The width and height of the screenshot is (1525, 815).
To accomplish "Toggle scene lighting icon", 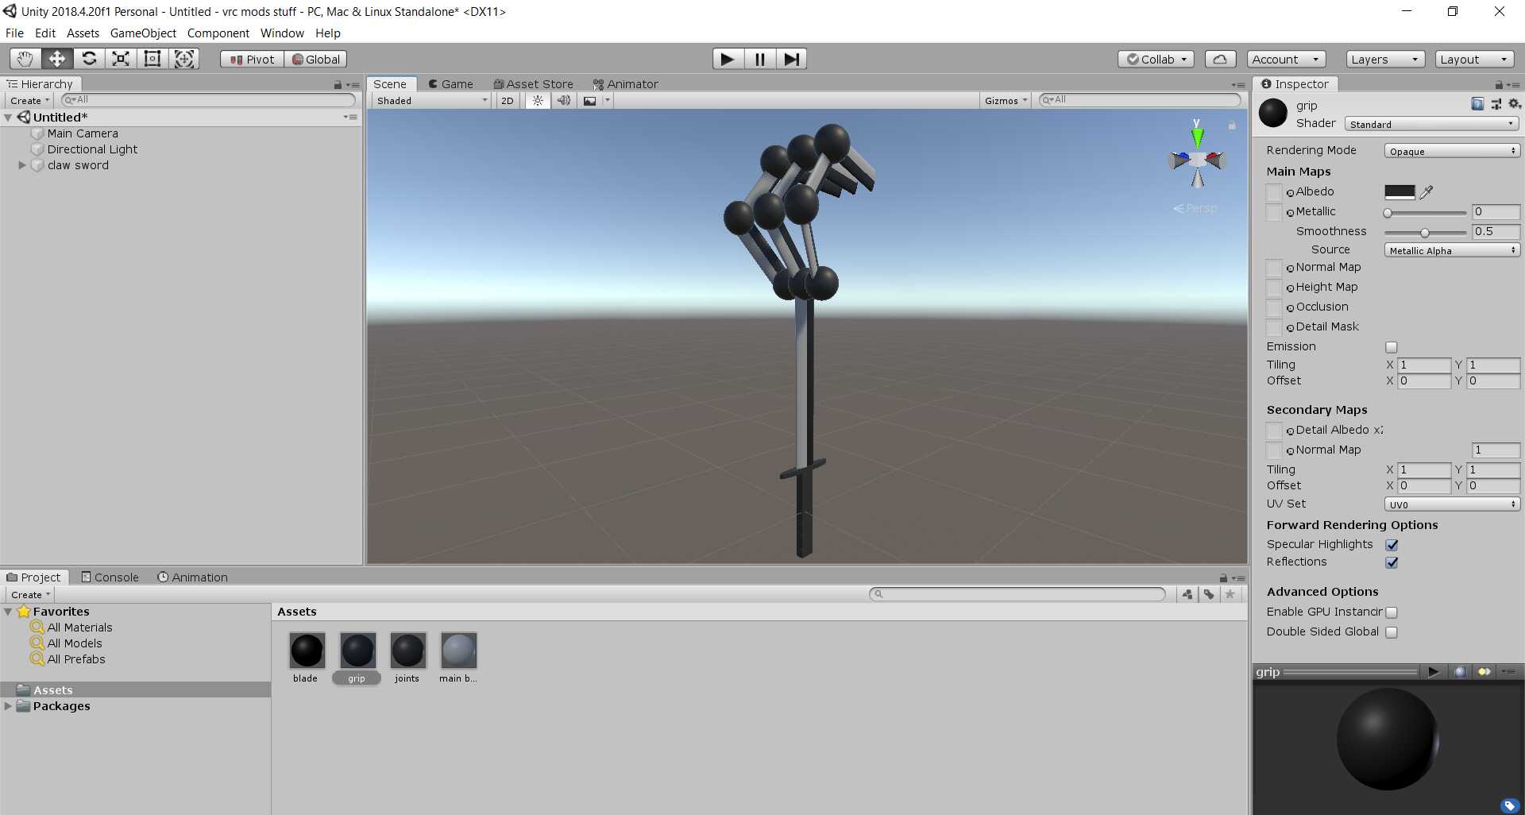I will (538, 101).
